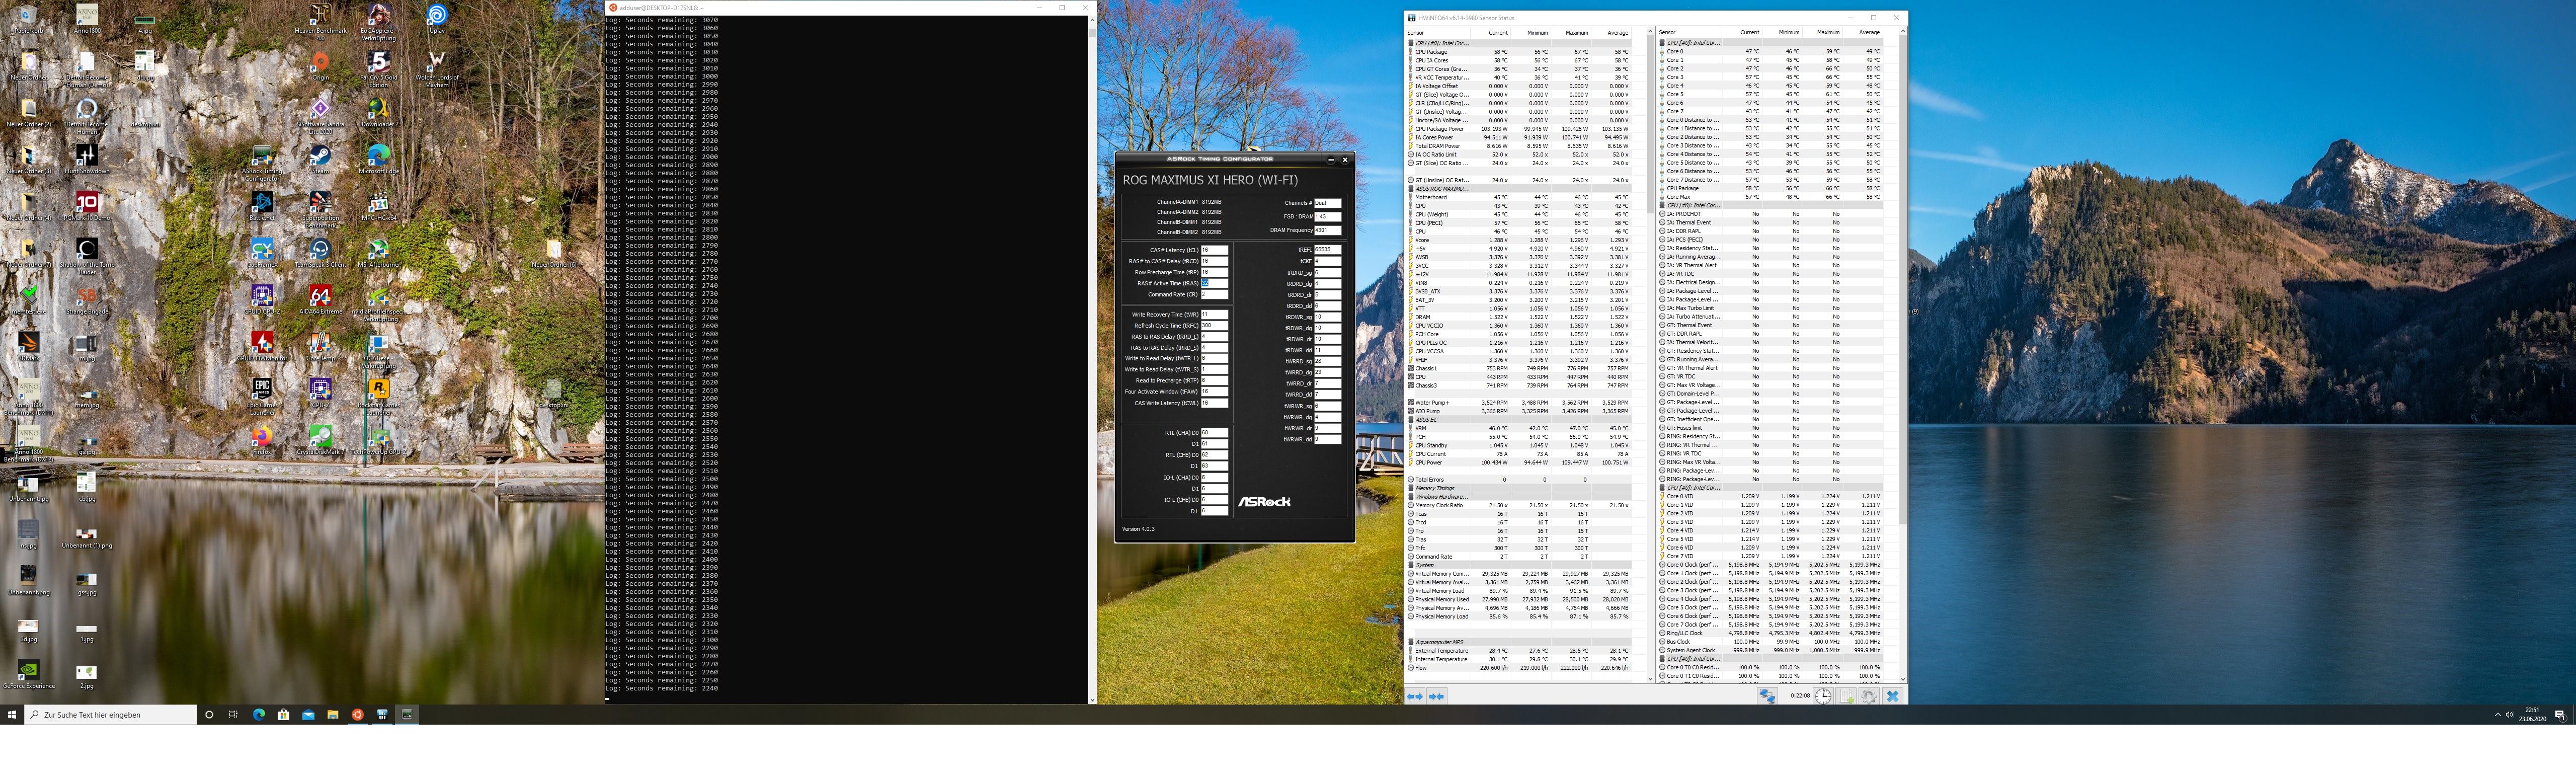
Task: Open the Microsoft Edge desktop shortcut
Action: pos(378,160)
